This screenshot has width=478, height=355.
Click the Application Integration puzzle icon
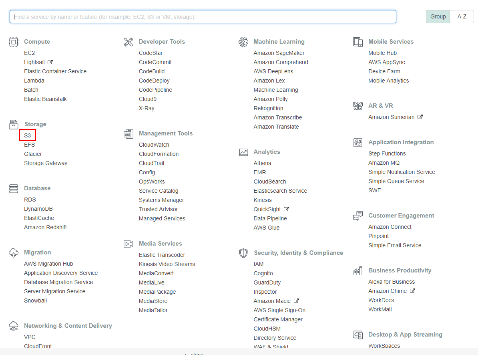[x=358, y=142]
